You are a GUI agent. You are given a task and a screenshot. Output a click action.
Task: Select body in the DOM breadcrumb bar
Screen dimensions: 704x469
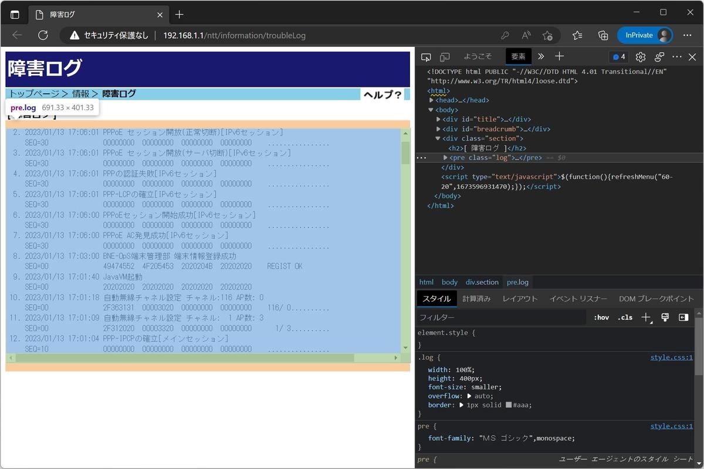point(449,282)
